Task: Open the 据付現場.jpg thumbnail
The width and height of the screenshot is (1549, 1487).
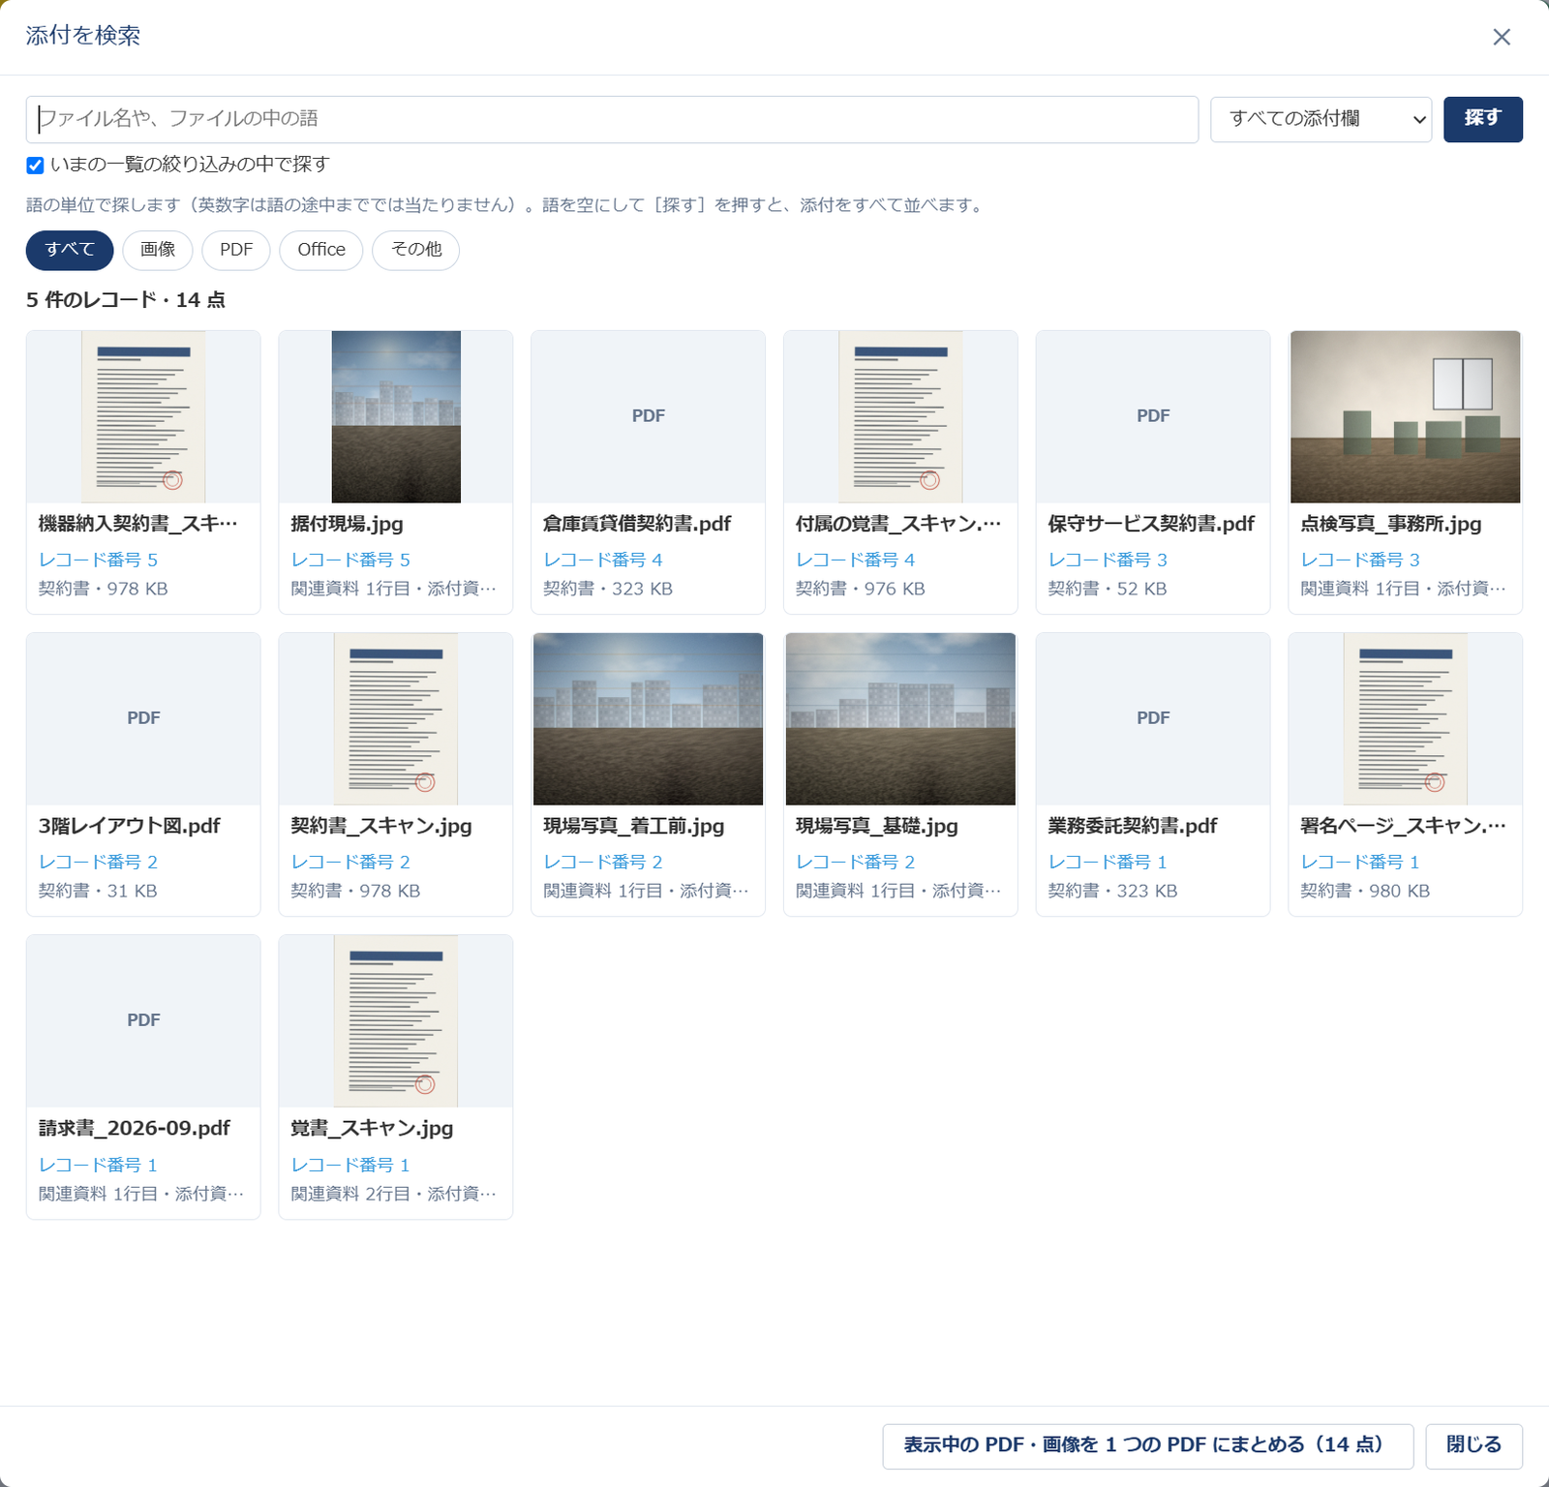Action: (396, 416)
